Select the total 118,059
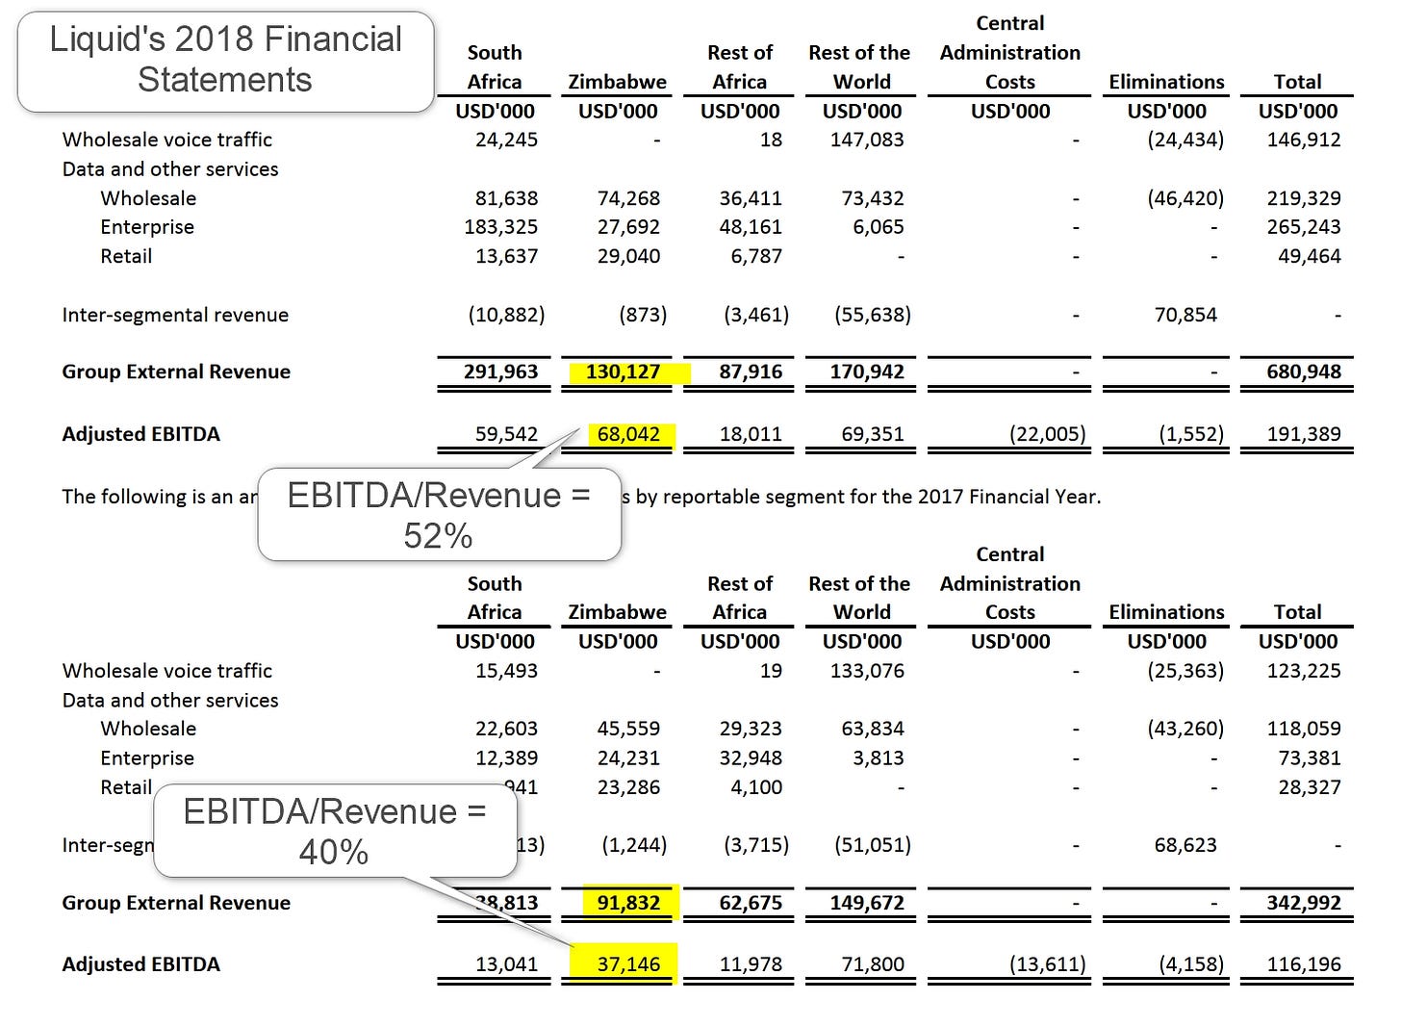This screenshot has height=1026, width=1401. click(1304, 729)
